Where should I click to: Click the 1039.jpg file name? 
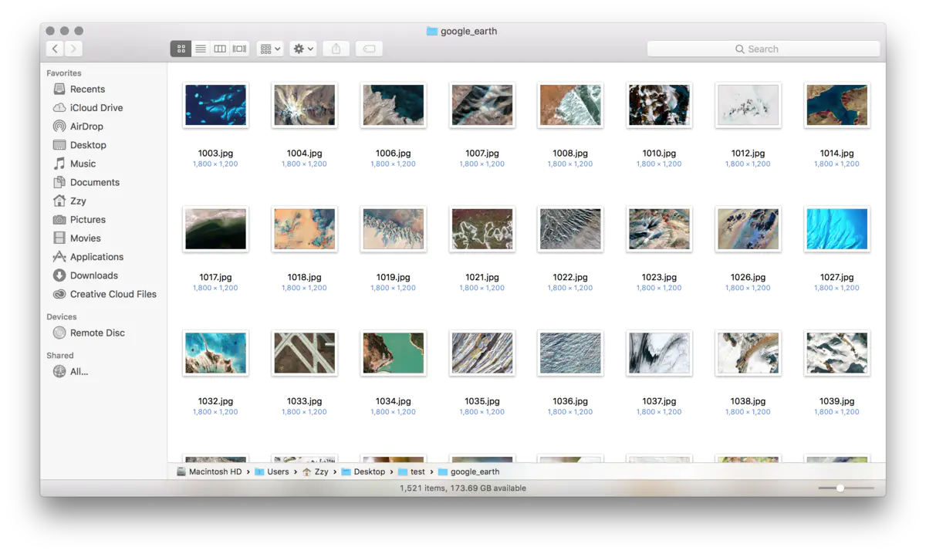click(x=836, y=401)
